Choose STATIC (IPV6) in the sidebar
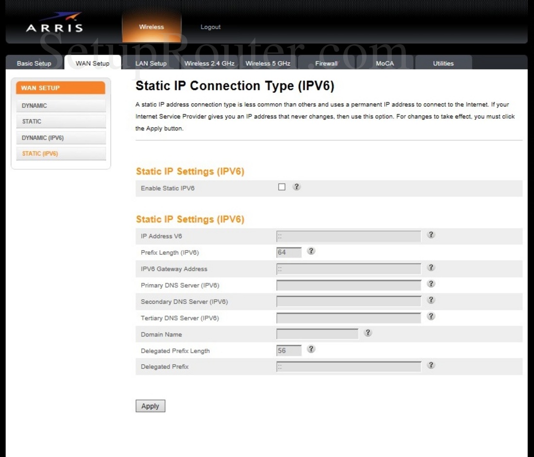The width and height of the screenshot is (534, 457). pyautogui.click(x=61, y=153)
